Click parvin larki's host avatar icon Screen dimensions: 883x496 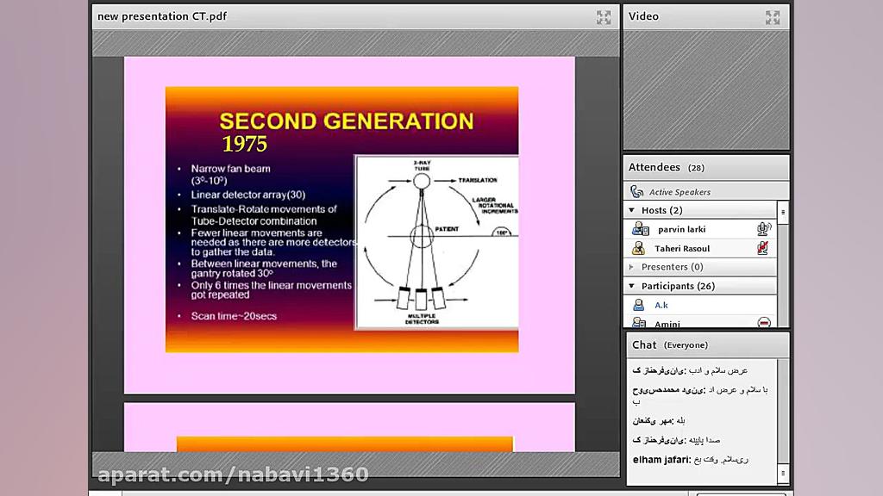click(641, 229)
